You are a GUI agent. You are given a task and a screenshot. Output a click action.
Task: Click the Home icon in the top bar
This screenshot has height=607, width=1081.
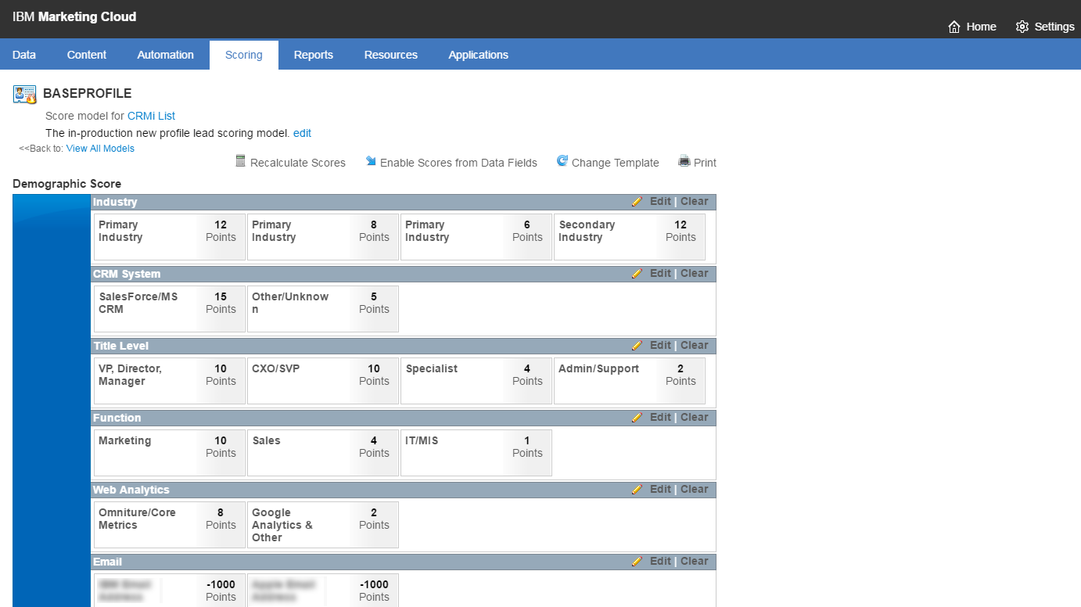(x=953, y=26)
